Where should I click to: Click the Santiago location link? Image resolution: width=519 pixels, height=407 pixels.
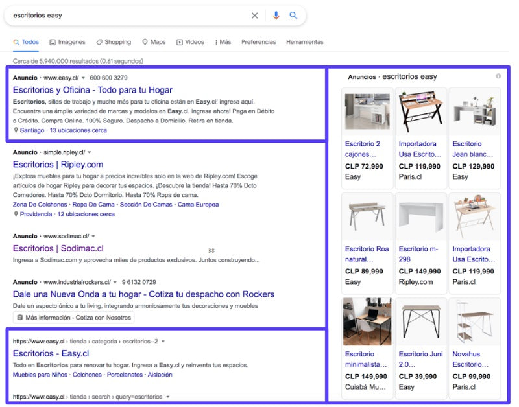(x=32, y=130)
